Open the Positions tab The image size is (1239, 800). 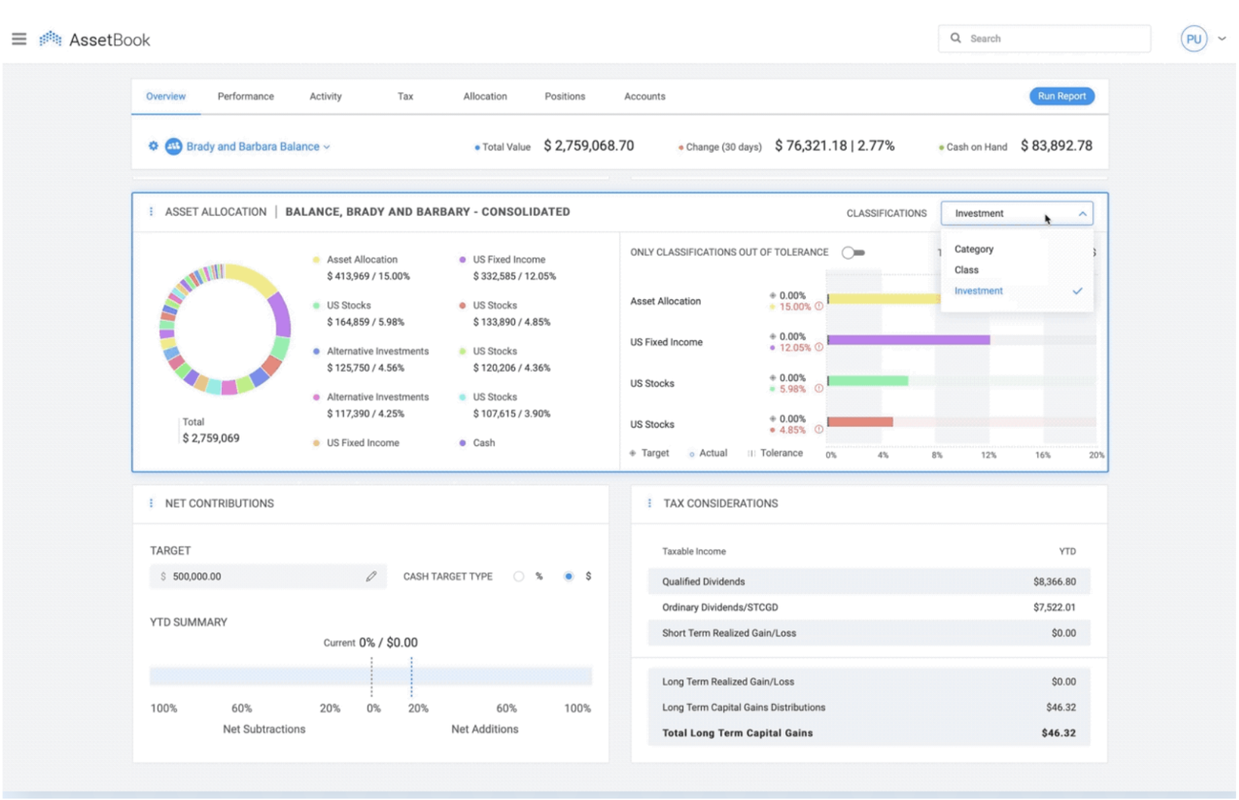point(565,97)
